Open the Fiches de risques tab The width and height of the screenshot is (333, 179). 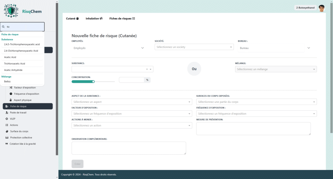(x=122, y=19)
